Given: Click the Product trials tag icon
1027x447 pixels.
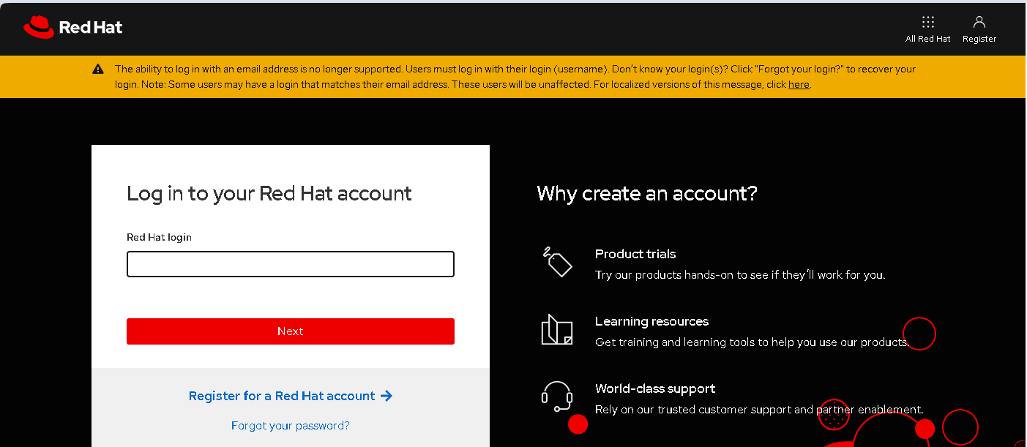Looking at the screenshot, I should coord(557,262).
